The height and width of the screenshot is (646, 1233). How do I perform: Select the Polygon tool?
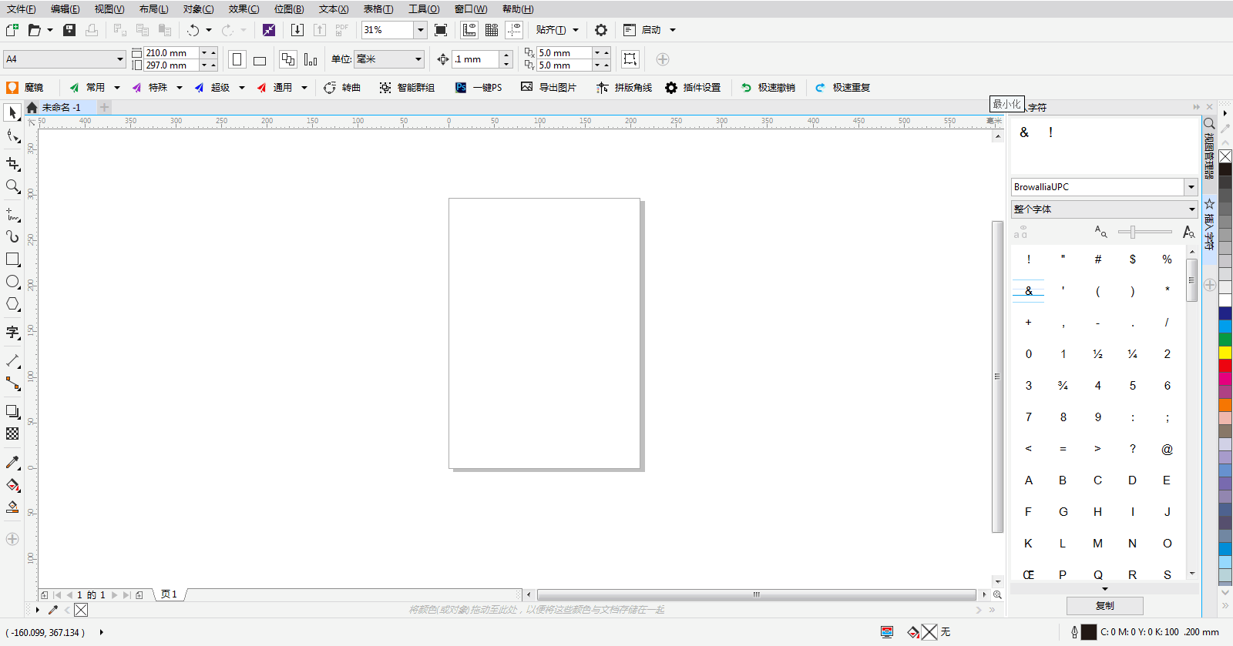coord(12,304)
